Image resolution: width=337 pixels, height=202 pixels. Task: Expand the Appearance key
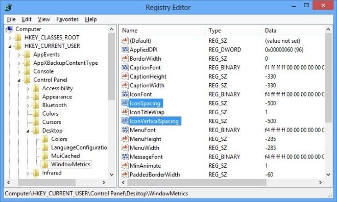pyautogui.click(x=28, y=97)
